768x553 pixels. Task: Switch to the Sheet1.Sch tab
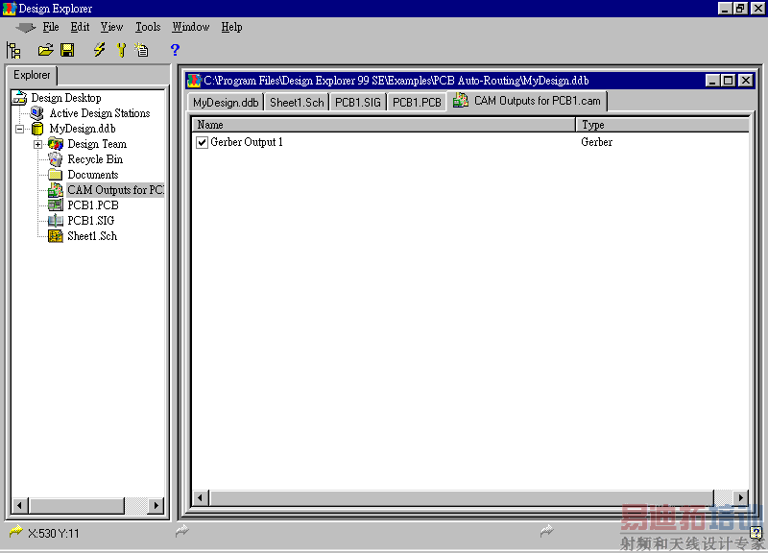(x=297, y=103)
